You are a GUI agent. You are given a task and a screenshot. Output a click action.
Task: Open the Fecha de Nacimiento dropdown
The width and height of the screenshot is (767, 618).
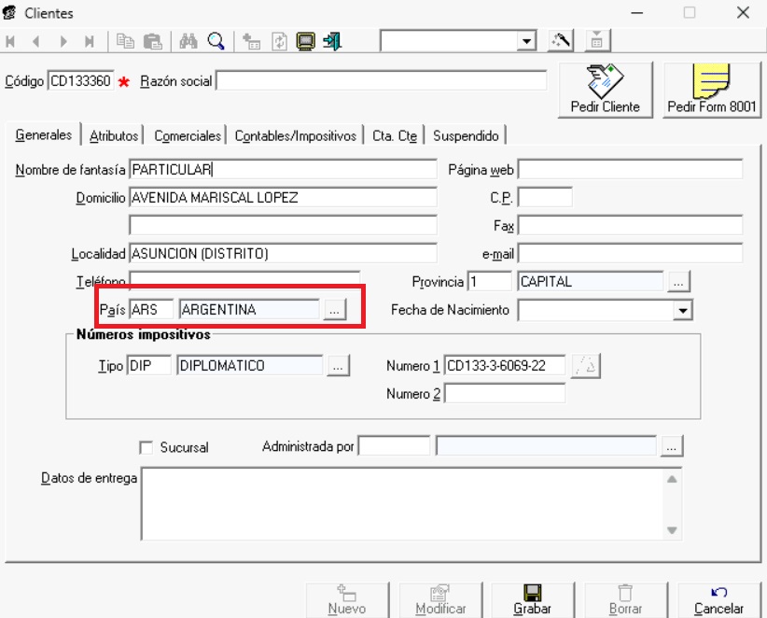click(683, 310)
